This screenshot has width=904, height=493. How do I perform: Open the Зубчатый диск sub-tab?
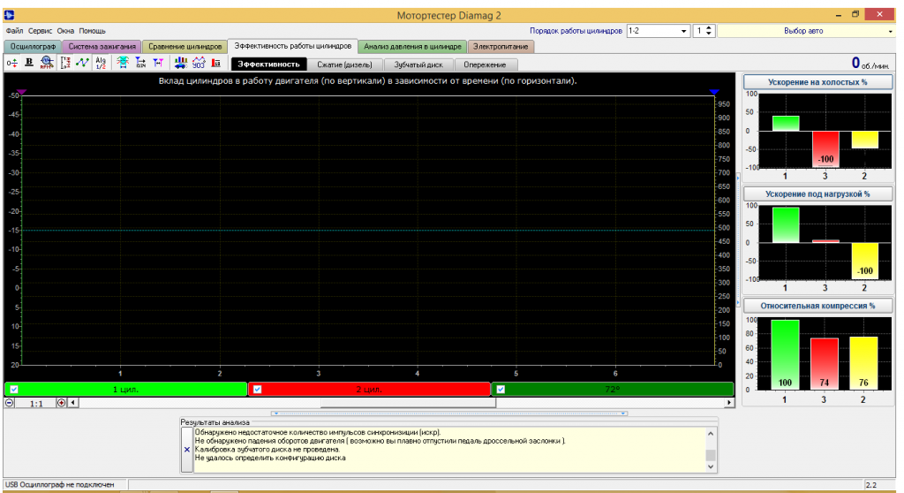(x=418, y=64)
